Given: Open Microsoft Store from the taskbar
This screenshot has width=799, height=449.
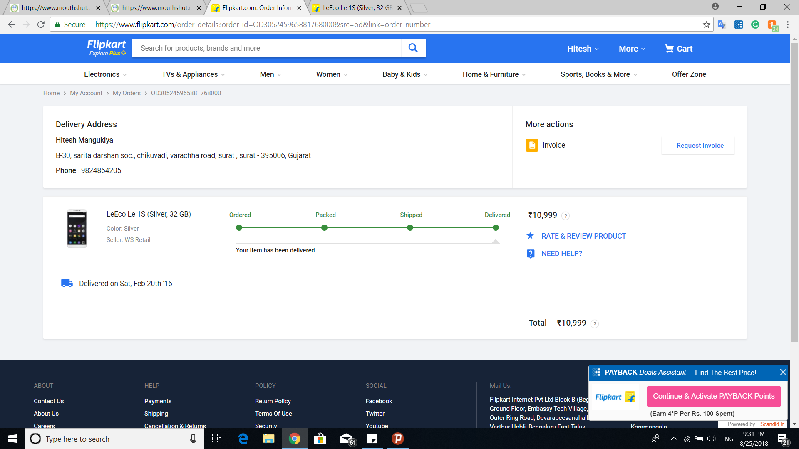Looking at the screenshot, I should 320,439.
